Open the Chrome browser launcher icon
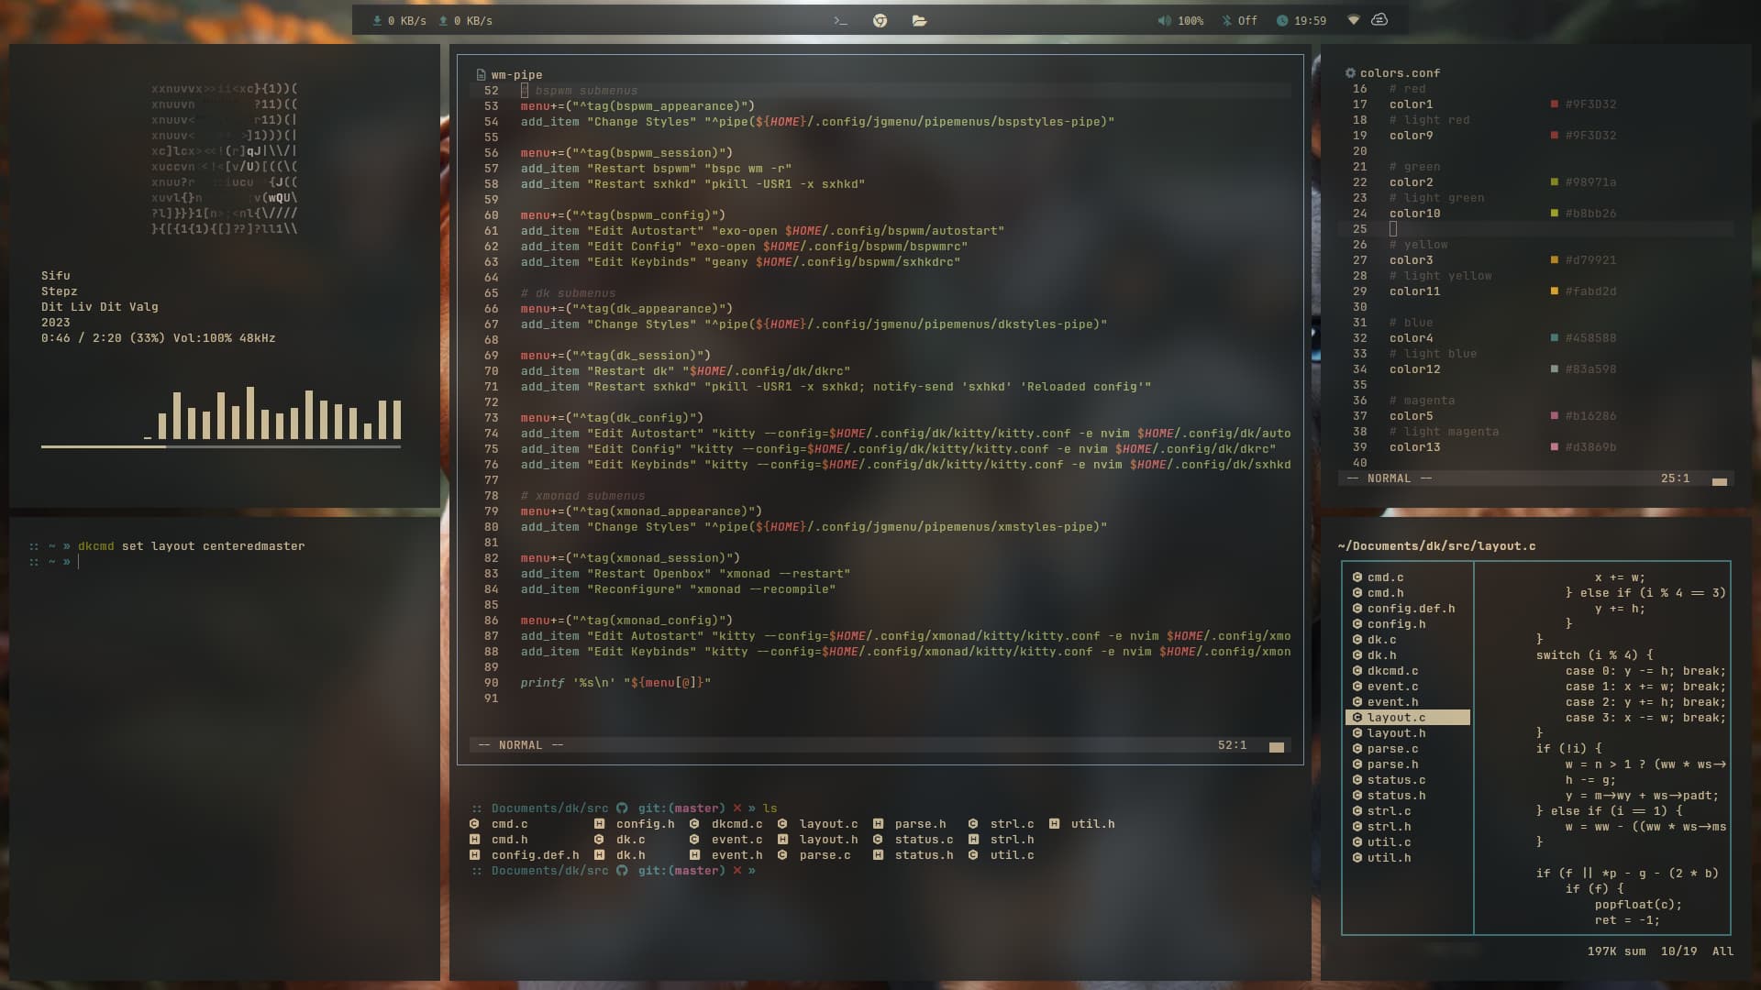 (x=880, y=20)
